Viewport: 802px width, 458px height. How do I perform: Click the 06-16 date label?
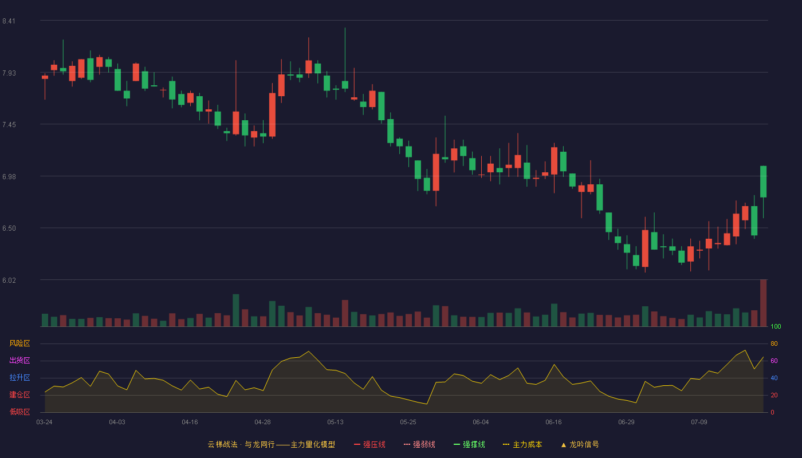[x=554, y=422]
